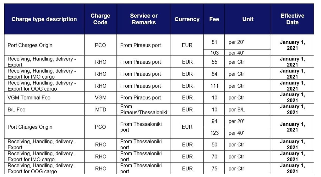Click the From Piraeus/Thessaloniki remarks cell

point(144,109)
